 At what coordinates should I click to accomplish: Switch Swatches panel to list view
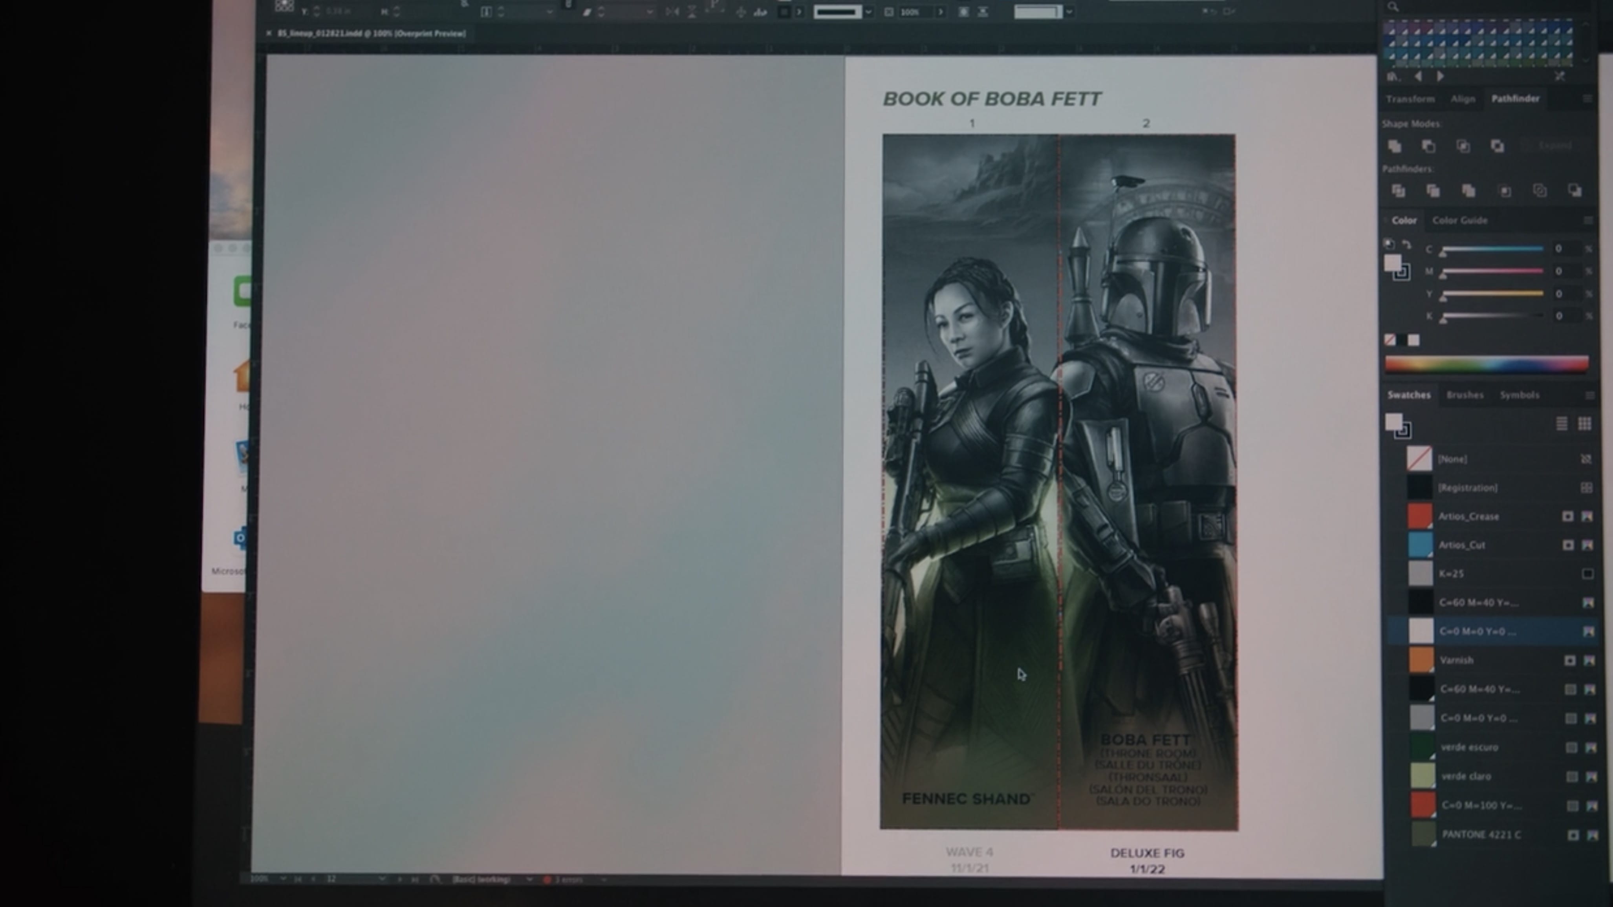[1562, 424]
